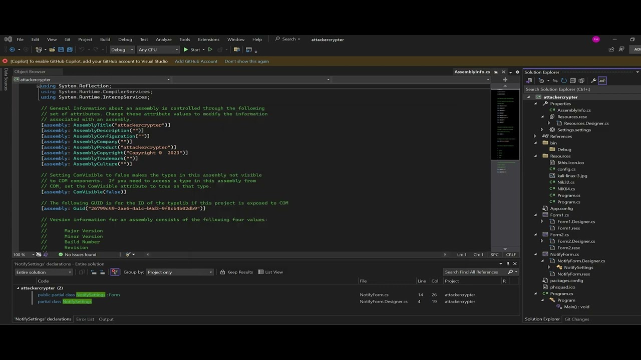
Task: Open the Data Sources side tab
Action: (6, 79)
